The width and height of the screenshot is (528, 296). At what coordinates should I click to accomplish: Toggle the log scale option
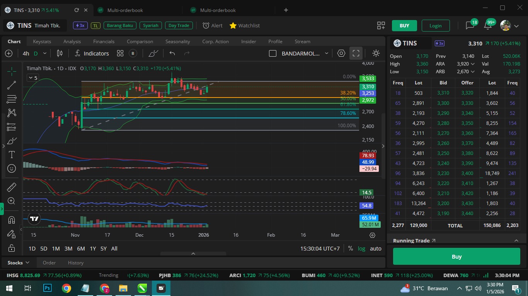tap(361, 249)
